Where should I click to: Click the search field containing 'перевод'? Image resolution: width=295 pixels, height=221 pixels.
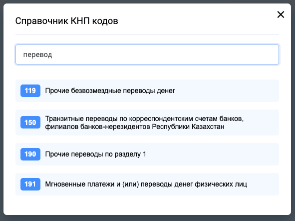147,54
